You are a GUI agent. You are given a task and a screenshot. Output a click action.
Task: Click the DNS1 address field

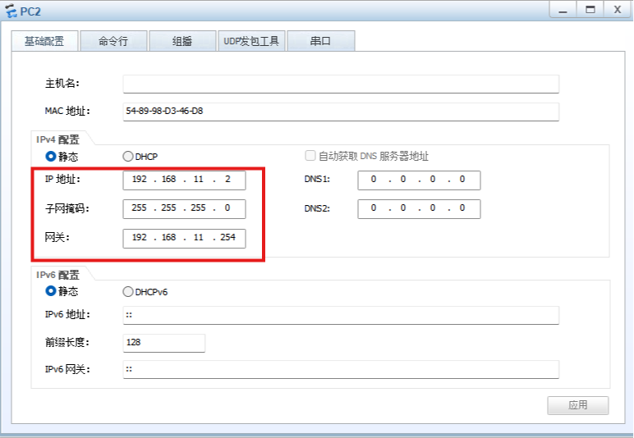pyautogui.click(x=419, y=180)
